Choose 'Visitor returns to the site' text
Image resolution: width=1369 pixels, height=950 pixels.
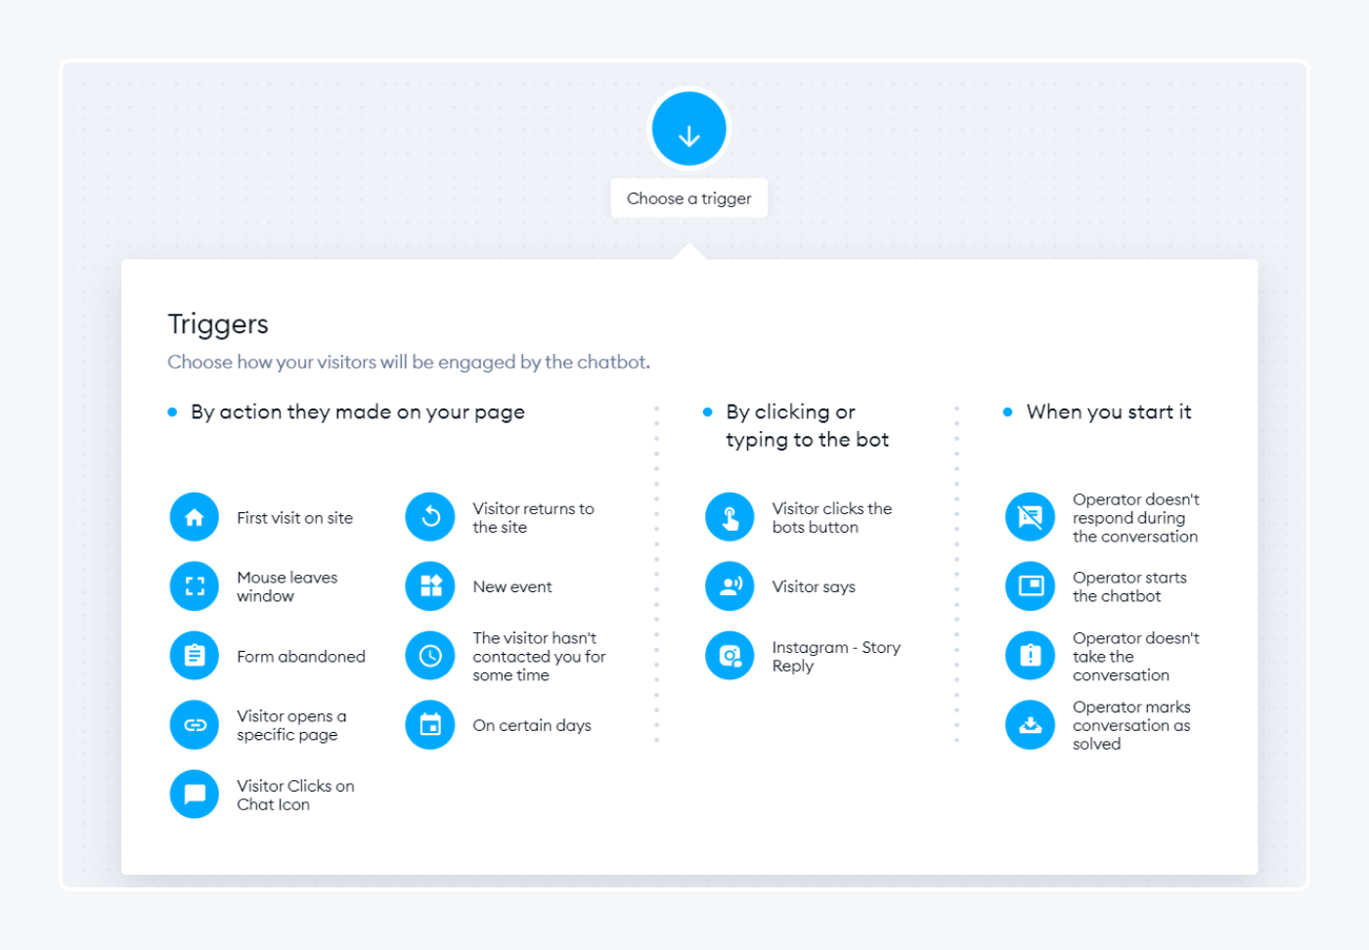[534, 518]
